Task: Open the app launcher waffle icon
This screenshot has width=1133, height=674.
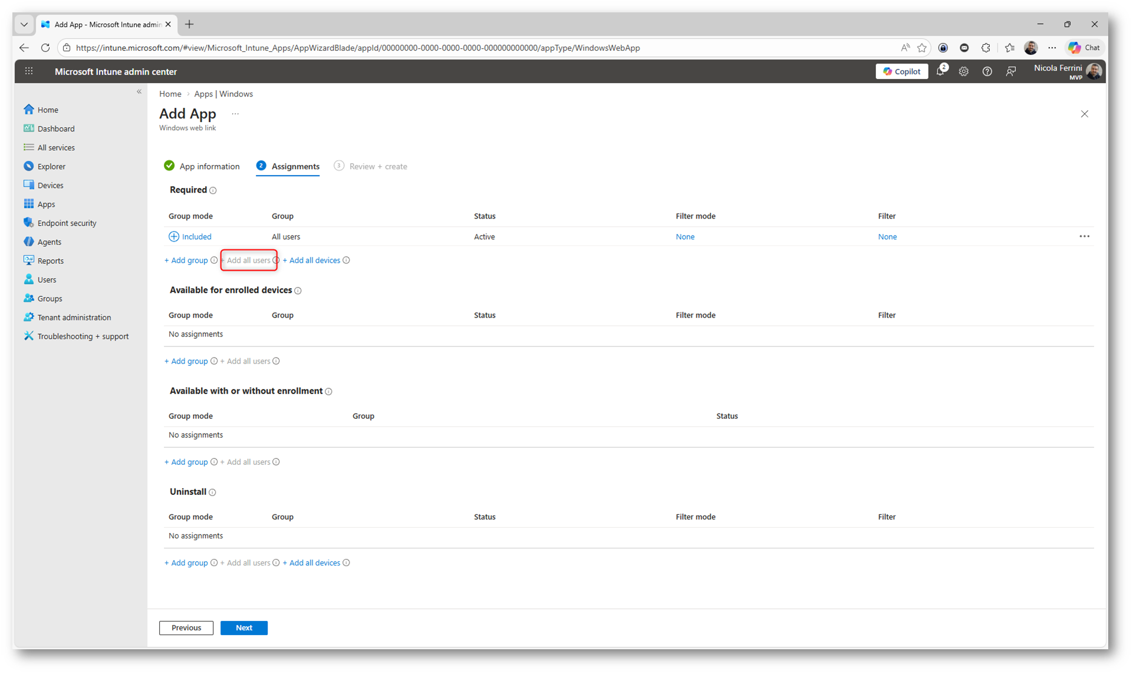Action: [29, 71]
